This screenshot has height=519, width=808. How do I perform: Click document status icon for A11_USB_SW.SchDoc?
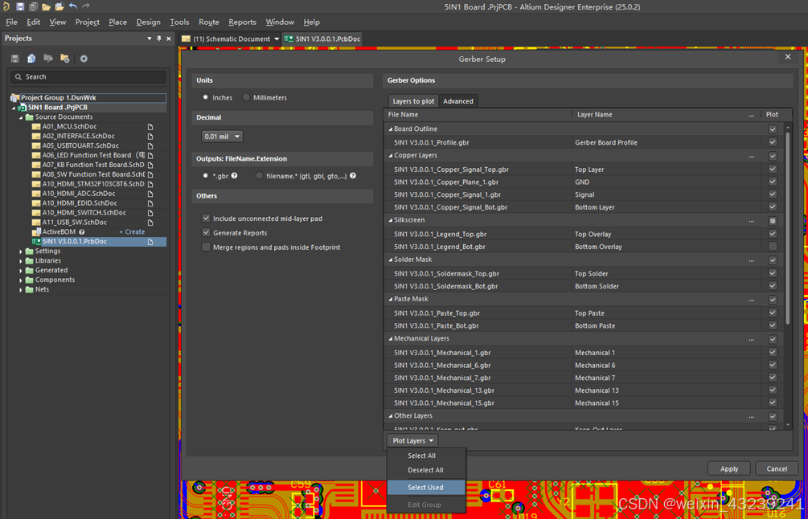pos(150,223)
